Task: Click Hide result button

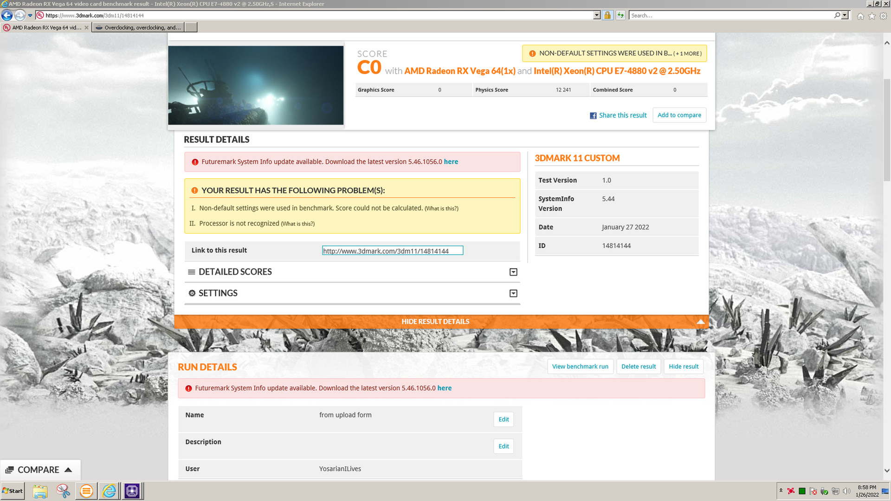Action: click(x=684, y=366)
